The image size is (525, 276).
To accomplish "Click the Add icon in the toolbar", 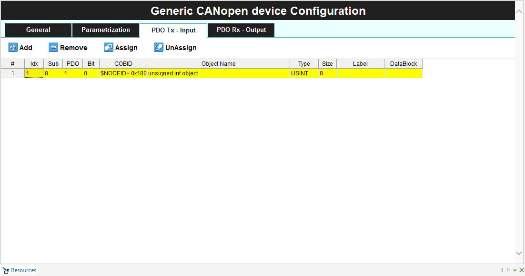I will pyautogui.click(x=13, y=48).
